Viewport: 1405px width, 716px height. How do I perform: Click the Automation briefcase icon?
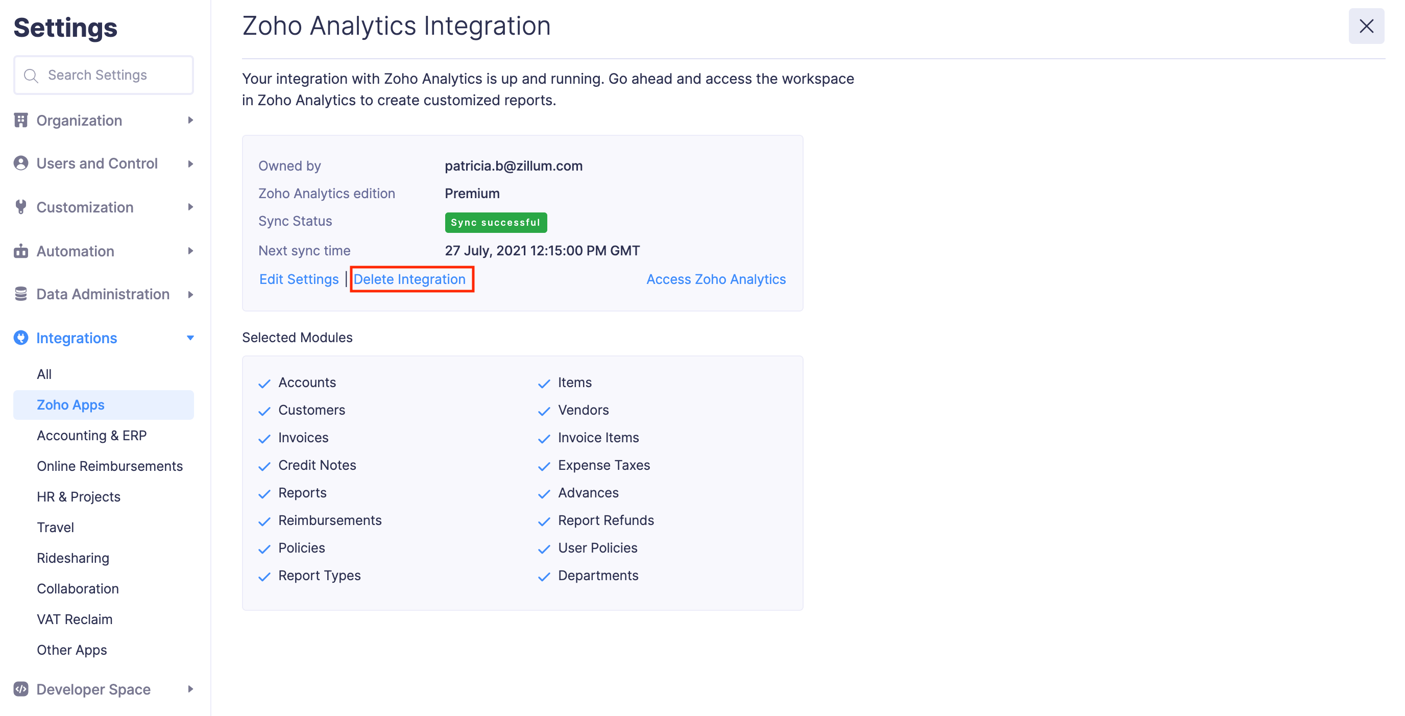pyautogui.click(x=21, y=251)
